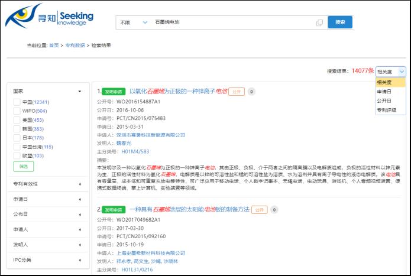Check the WIPO(504) country filter
Image resolution: width=411 pixels, height=276 pixels.
tap(17, 111)
